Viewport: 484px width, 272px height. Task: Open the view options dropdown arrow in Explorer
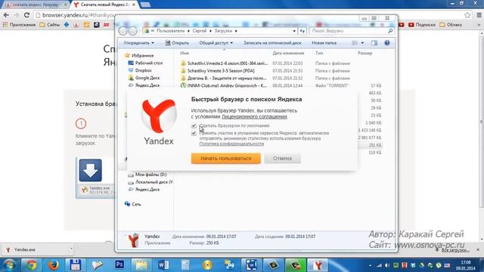362,43
